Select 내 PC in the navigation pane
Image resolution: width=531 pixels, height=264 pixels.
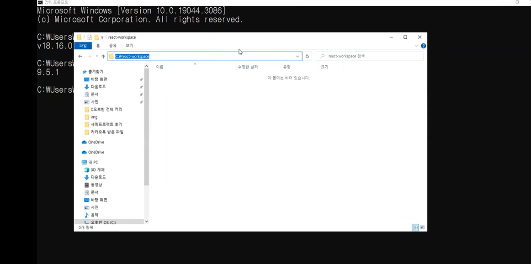93,162
